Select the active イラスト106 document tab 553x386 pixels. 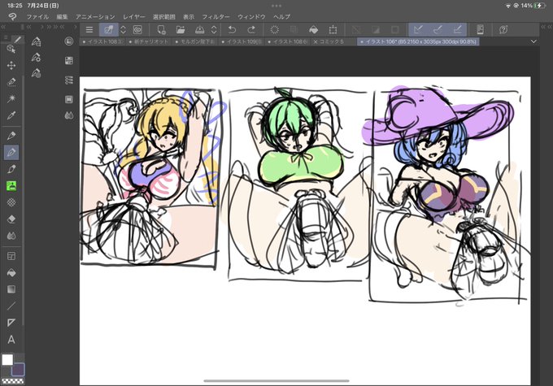point(418,41)
